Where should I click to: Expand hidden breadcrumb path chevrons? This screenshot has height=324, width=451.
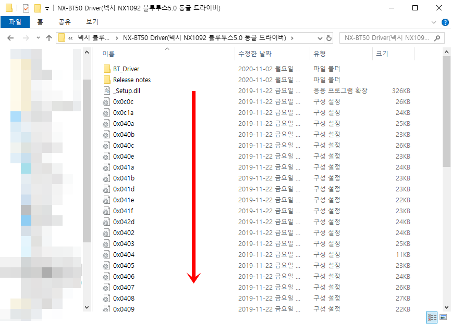tap(70, 38)
